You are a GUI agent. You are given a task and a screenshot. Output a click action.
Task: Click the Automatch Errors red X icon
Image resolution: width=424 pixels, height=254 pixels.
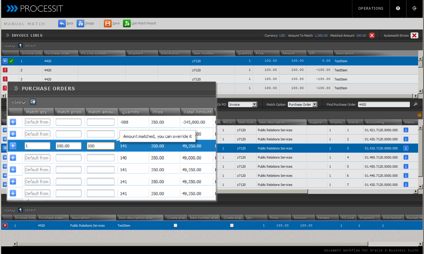[x=414, y=36]
